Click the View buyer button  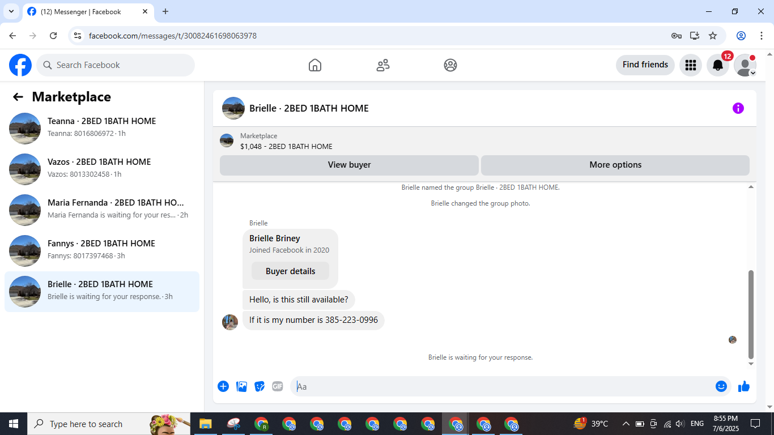click(349, 165)
